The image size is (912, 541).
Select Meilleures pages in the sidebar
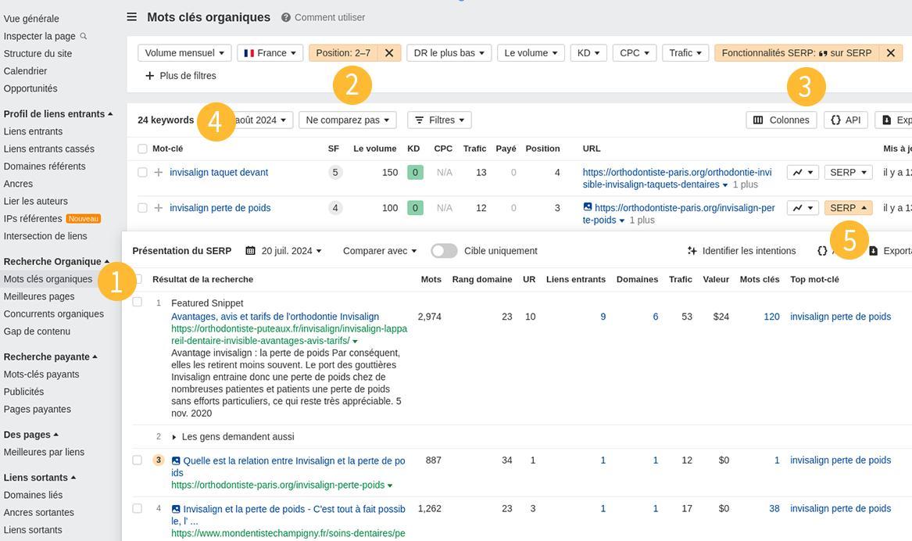coord(41,296)
